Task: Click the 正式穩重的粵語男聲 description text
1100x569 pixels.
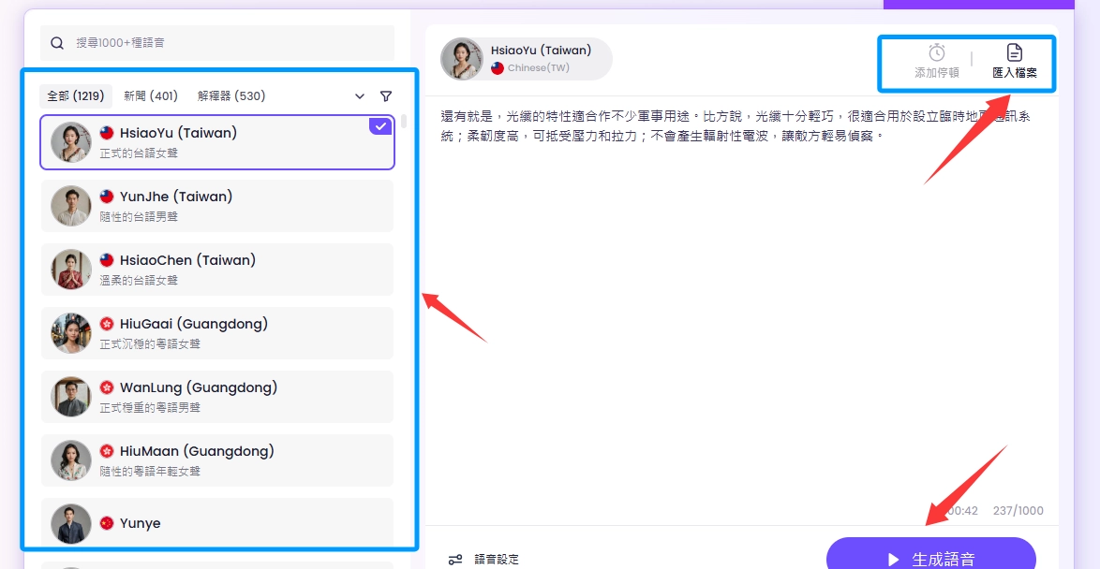Action: tap(150, 407)
